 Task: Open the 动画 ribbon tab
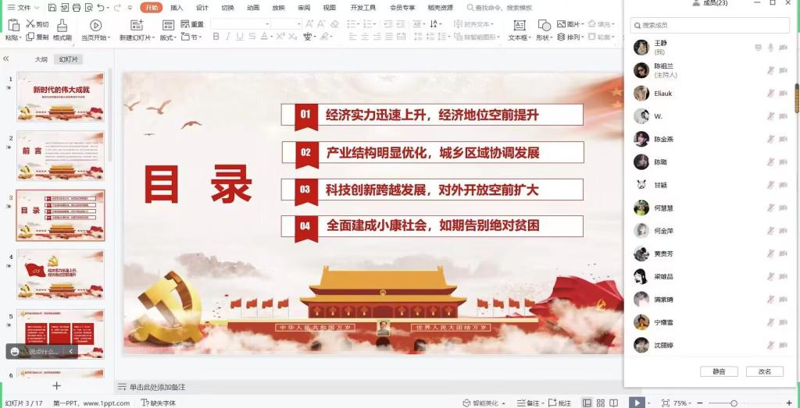253,8
